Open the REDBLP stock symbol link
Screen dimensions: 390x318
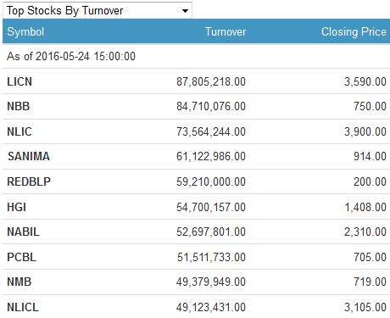point(29,181)
